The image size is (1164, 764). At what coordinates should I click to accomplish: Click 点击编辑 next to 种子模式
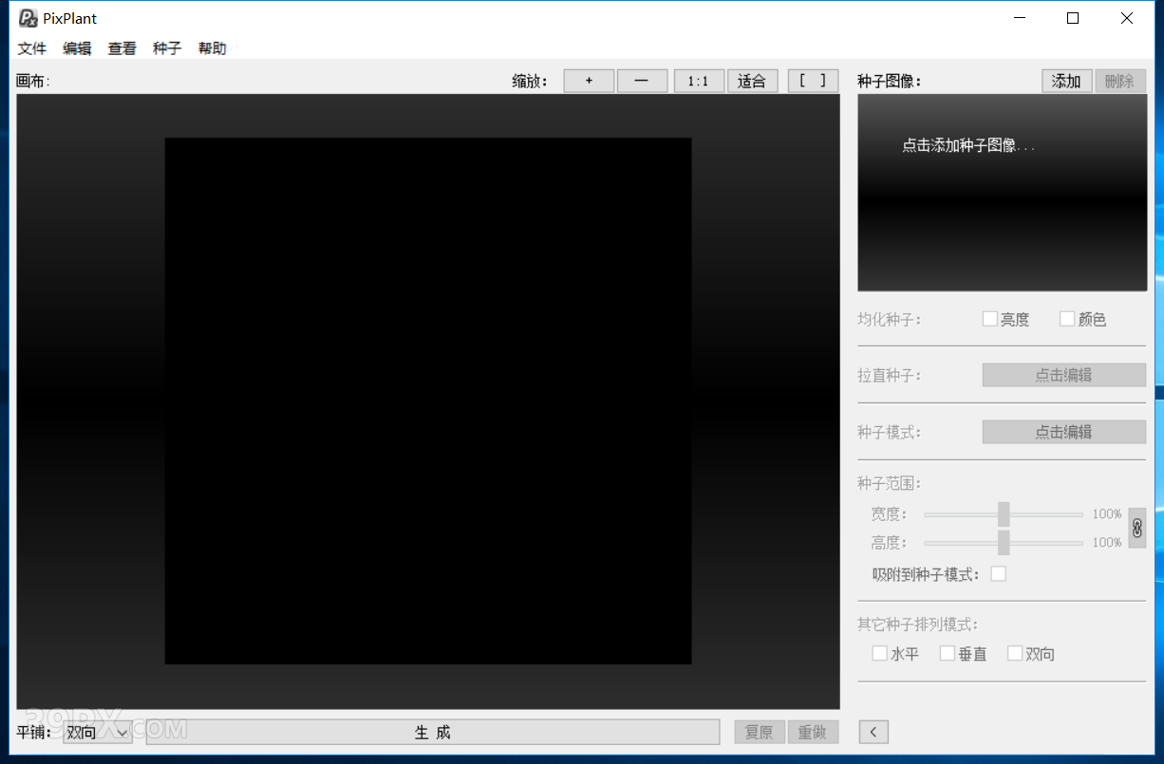coord(1063,432)
